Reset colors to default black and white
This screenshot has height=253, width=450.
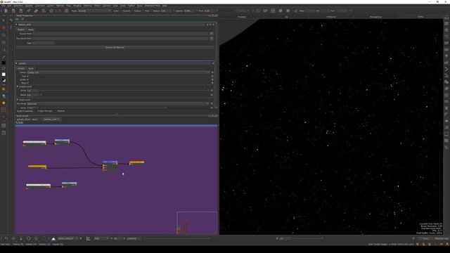coord(4,80)
